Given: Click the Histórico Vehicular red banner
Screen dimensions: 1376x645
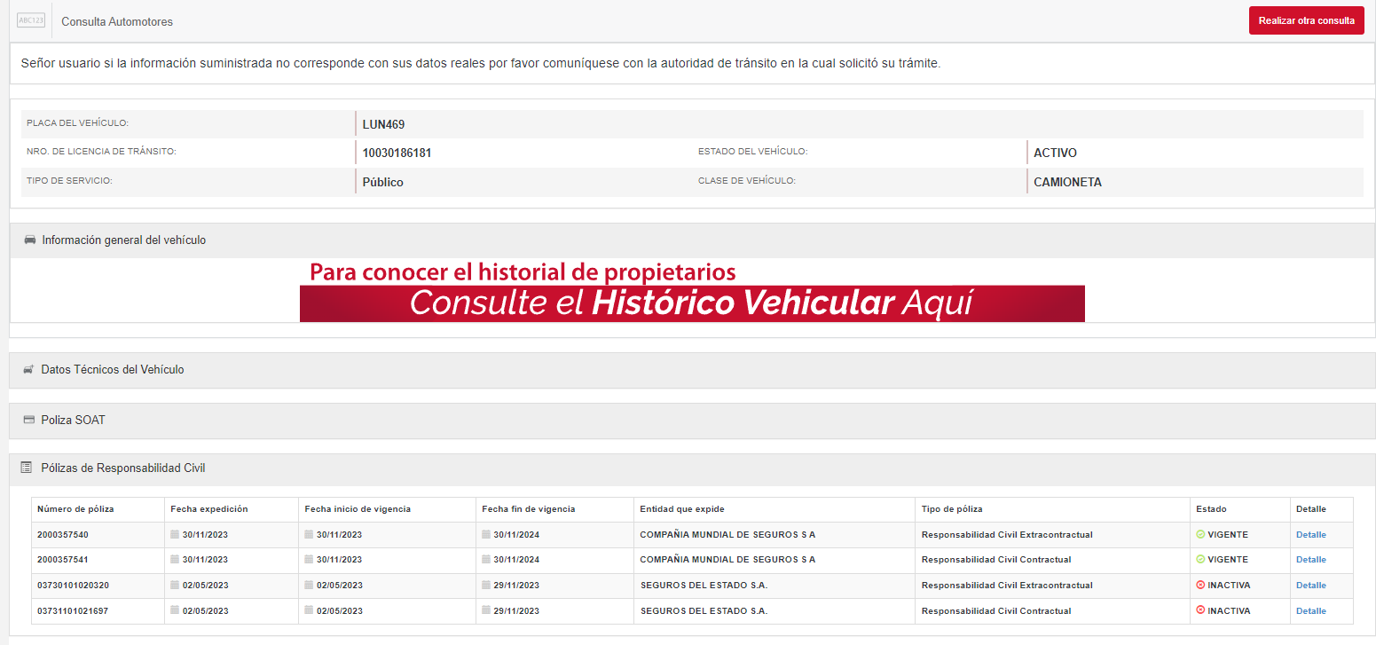Looking at the screenshot, I should tap(692, 303).
